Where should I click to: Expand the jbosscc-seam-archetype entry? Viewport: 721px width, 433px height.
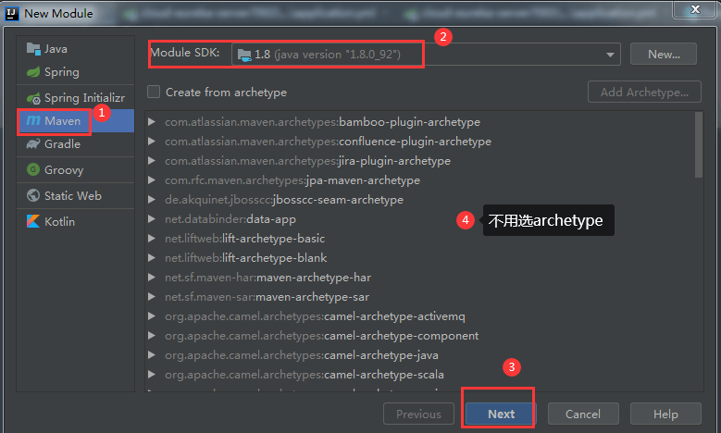151,200
